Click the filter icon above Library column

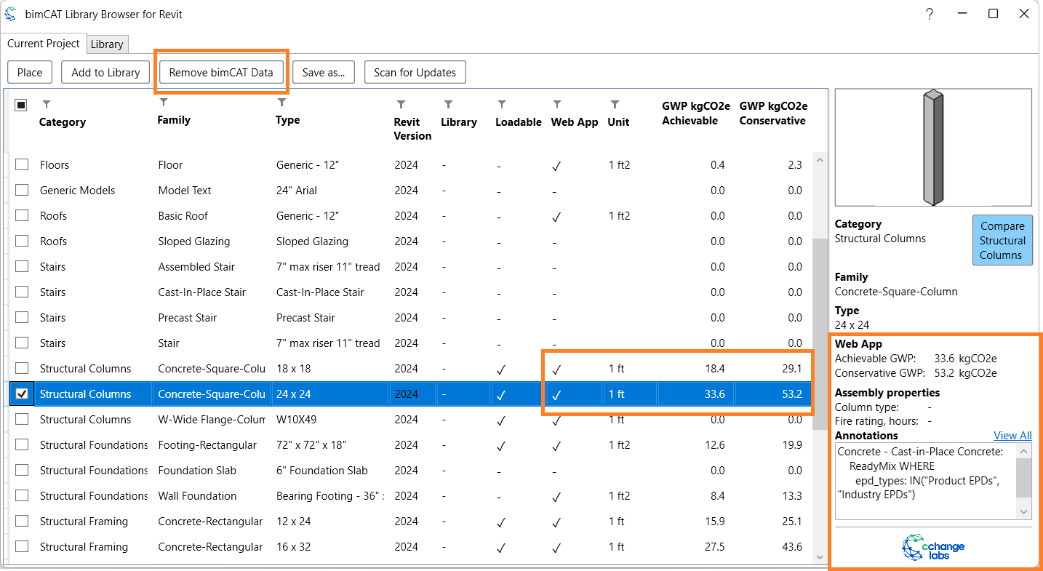tap(448, 105)
